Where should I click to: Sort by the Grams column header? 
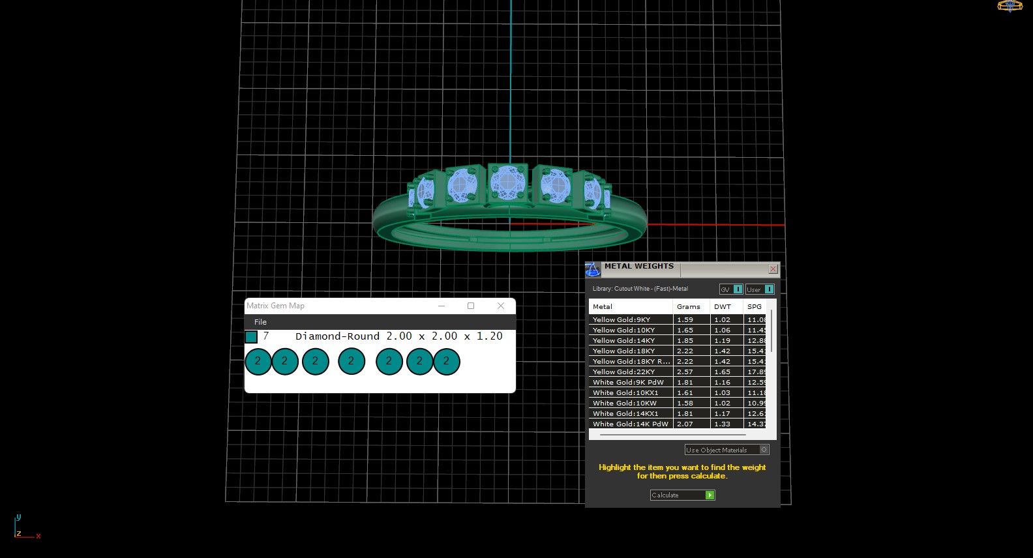(x=688, y=306)
